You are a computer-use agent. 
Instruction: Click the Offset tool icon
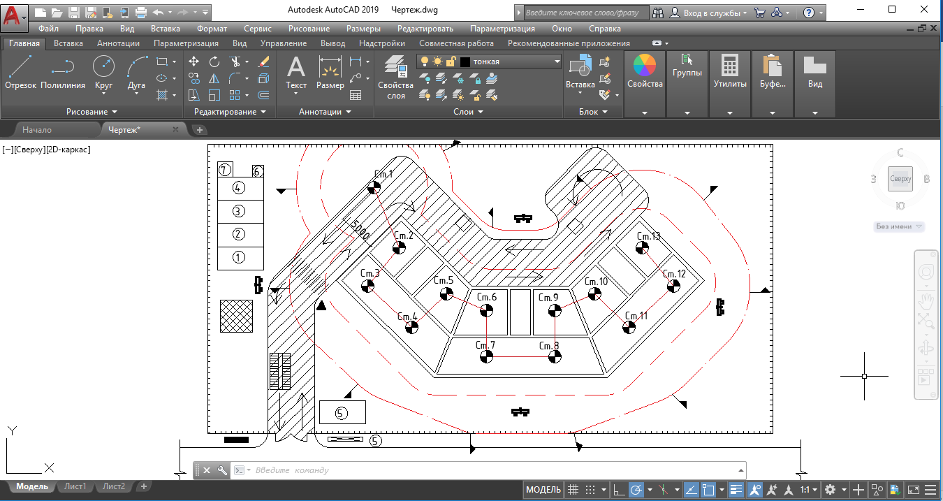click(263, 95)
